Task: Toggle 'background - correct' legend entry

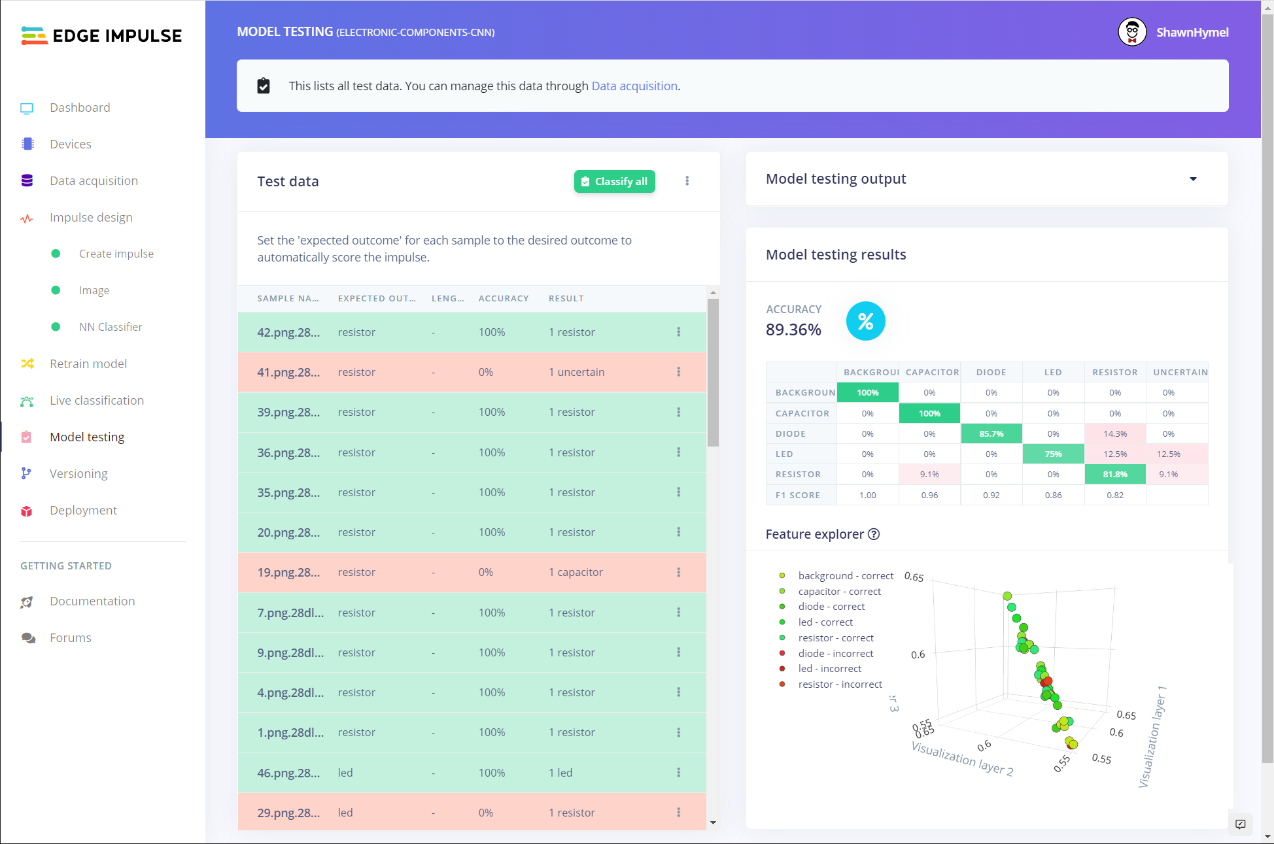Action: tap(837, 576)
